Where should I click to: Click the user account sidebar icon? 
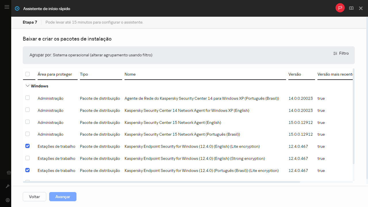[8, 200]
